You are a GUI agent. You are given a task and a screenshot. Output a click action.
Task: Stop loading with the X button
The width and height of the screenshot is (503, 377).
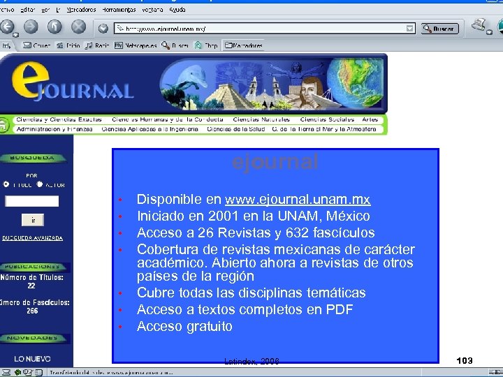tap(78, 27)
